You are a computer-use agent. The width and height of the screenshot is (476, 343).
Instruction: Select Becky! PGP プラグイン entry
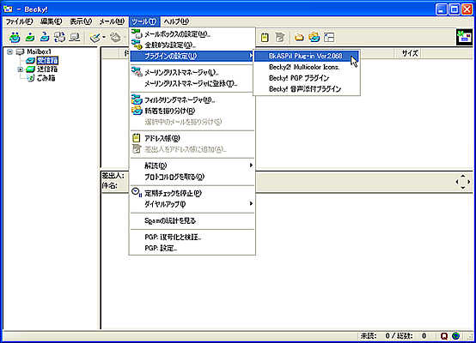(x=306, y=78)
